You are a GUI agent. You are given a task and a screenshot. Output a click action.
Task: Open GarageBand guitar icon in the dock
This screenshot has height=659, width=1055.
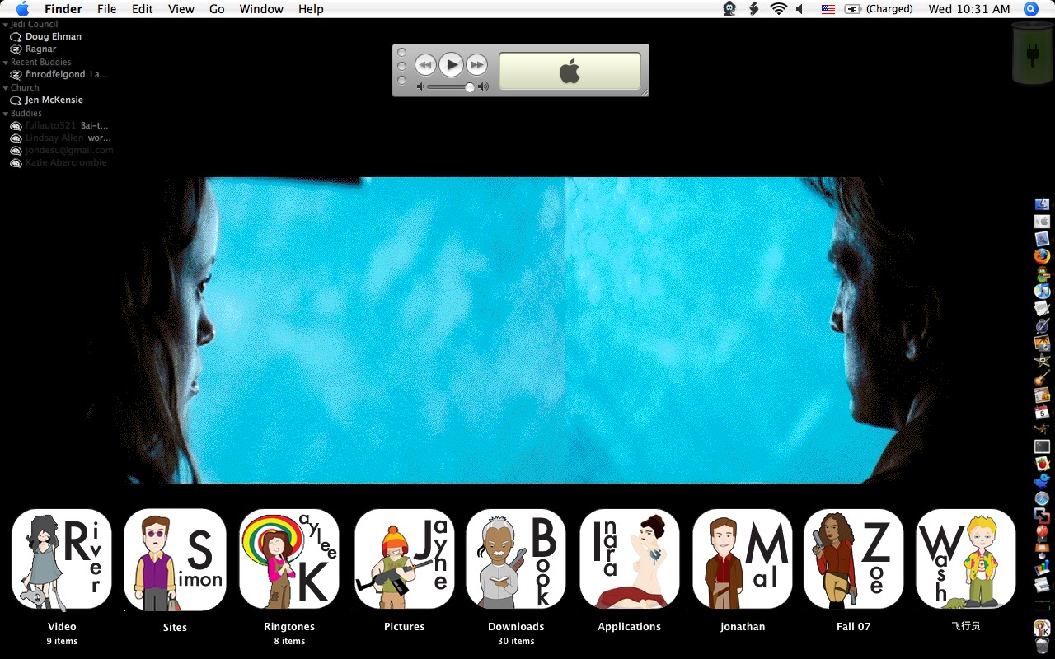(1042, 377)
